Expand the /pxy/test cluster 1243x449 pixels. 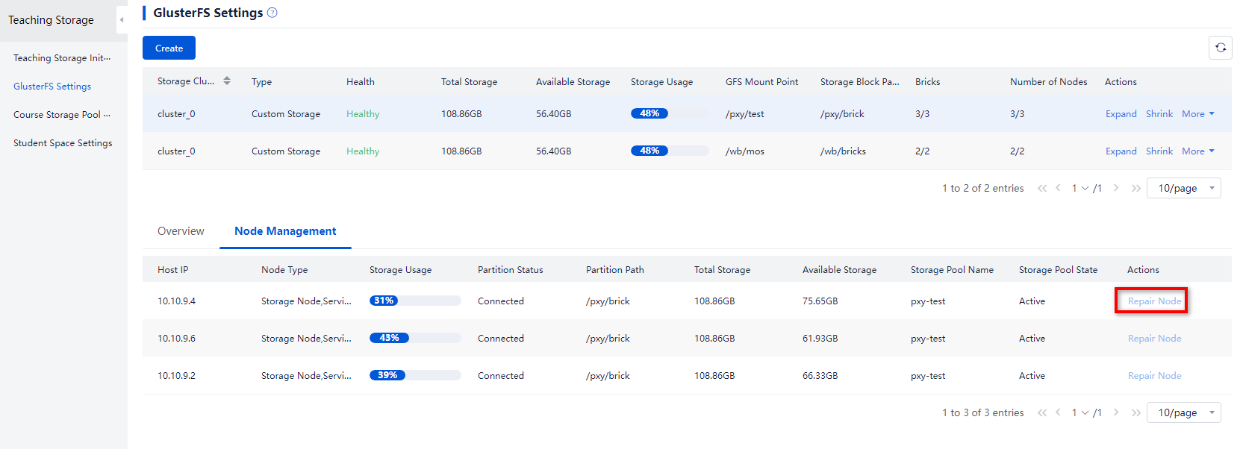click(1121, 114)
